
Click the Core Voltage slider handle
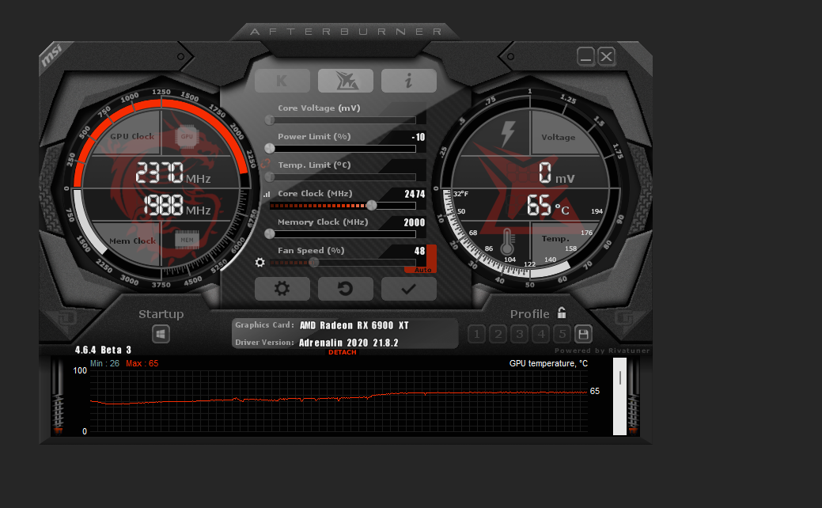click(x=270, y=120)
